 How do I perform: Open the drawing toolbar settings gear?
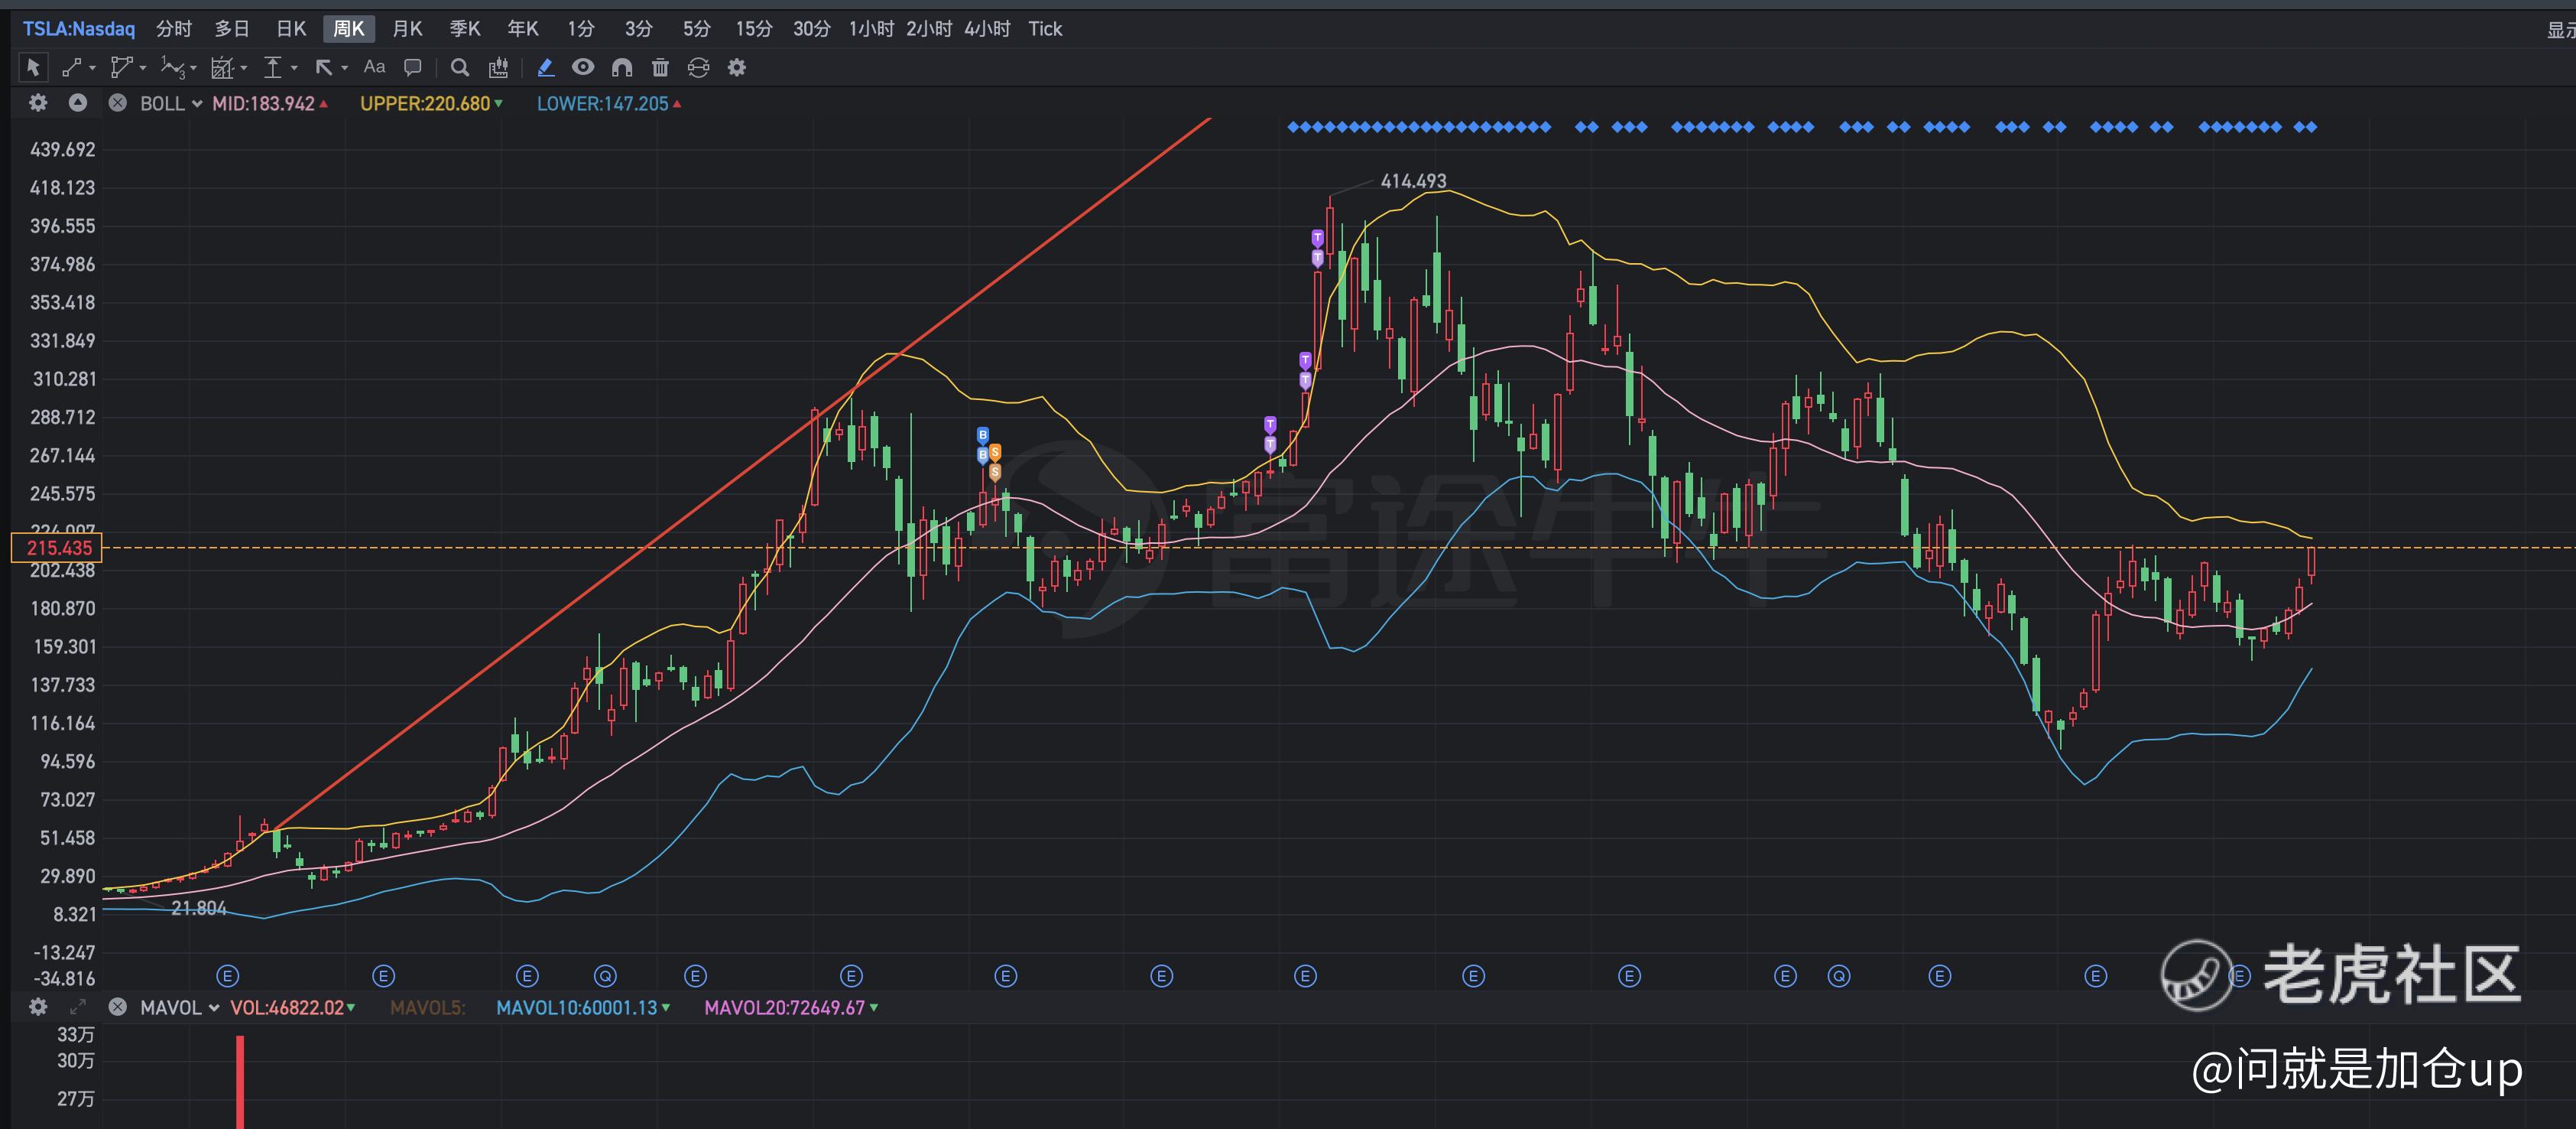click(737, 67)
